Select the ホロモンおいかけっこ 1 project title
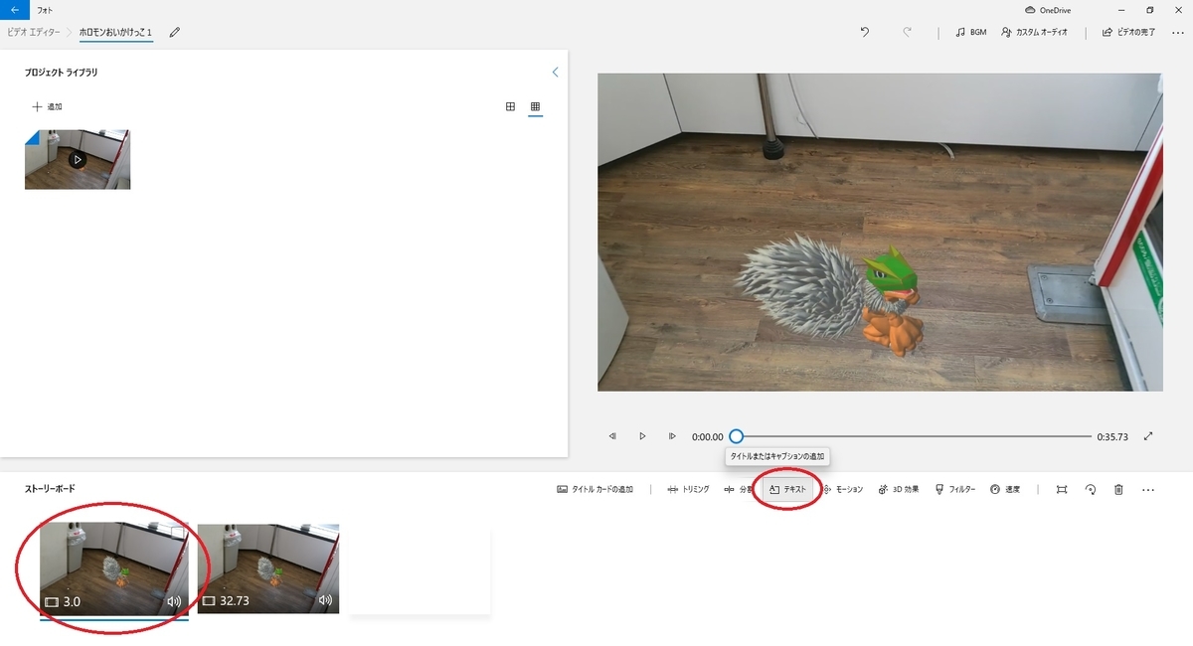The image size is (1193, 646). point(115,32)
